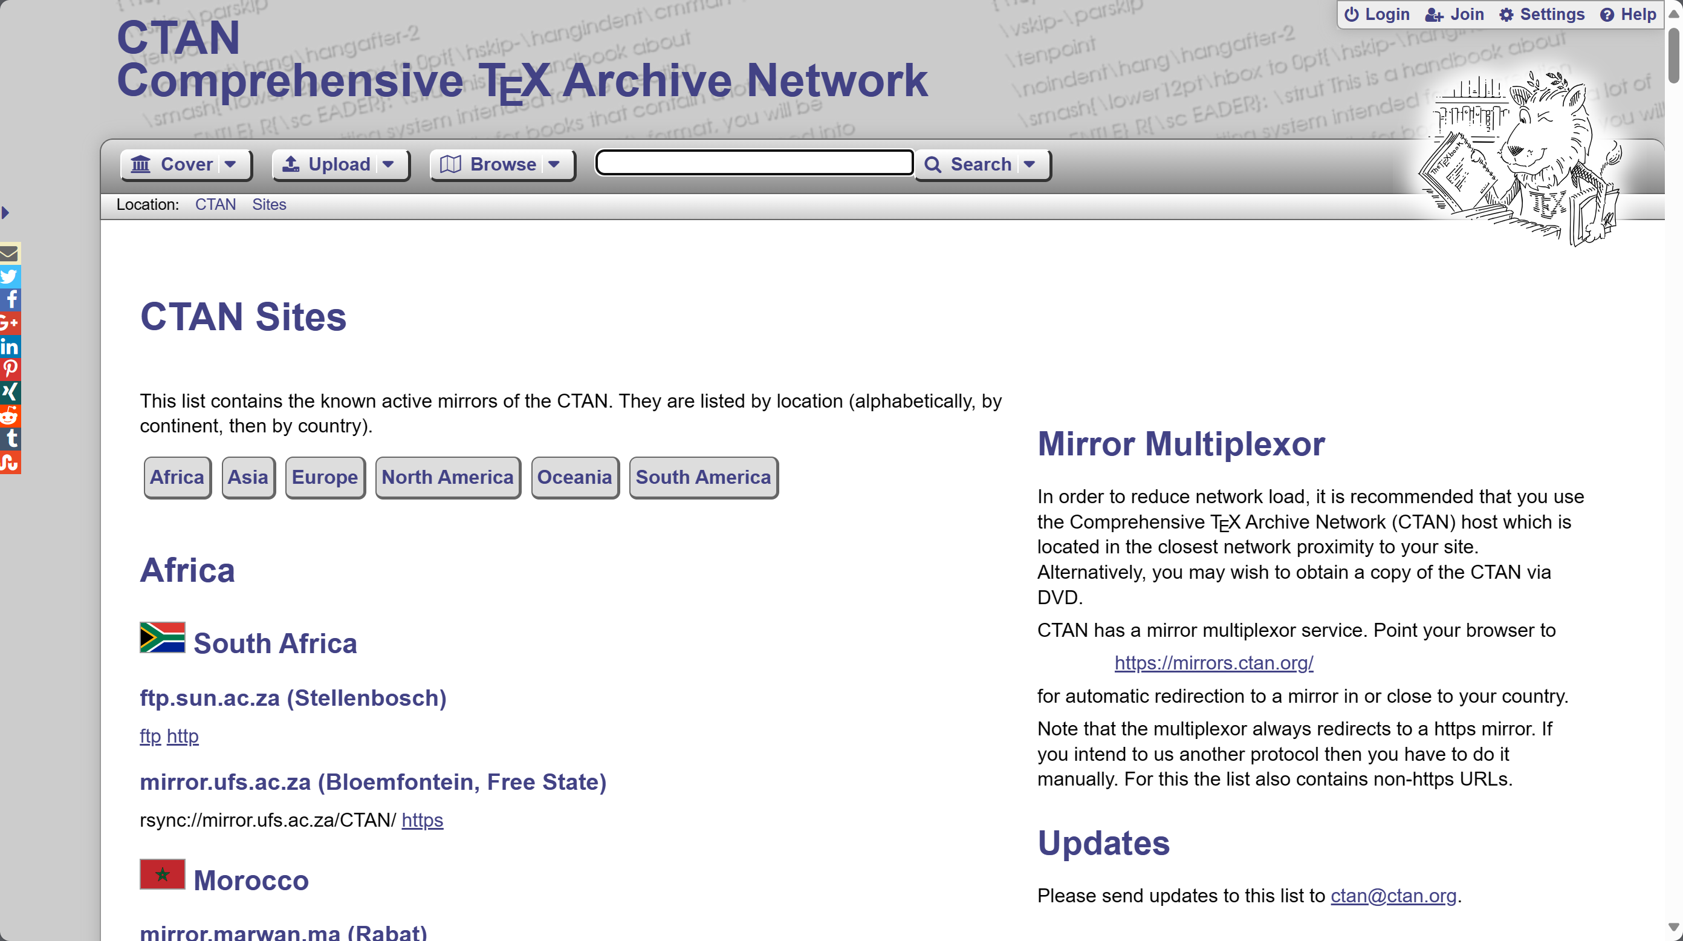Click the Cover icon in toolbar
This screenshot has width=1683, height=941.
[141, 164]
